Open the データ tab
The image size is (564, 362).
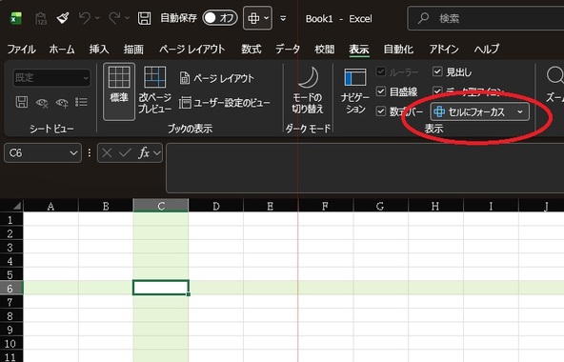pyautogui.click(x=288, y=50)
